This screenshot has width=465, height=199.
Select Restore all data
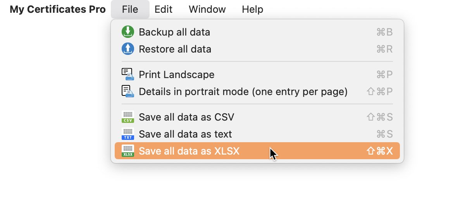(x=257, y=49)
